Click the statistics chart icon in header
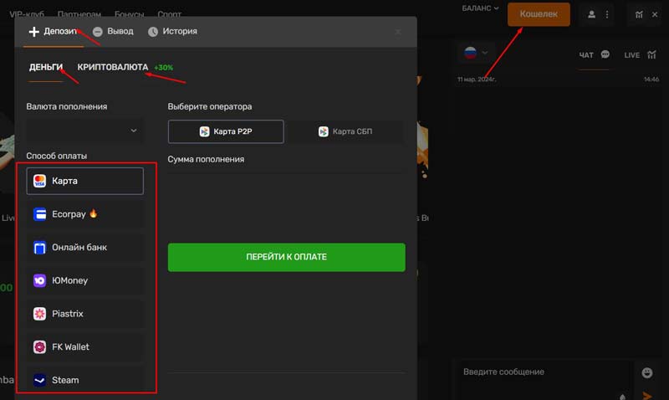The image size is (669, 400). pos(639,14)
